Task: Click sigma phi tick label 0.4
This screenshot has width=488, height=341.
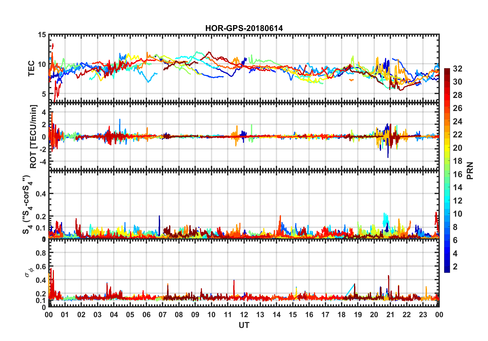Action: click(x=41, y=280)
